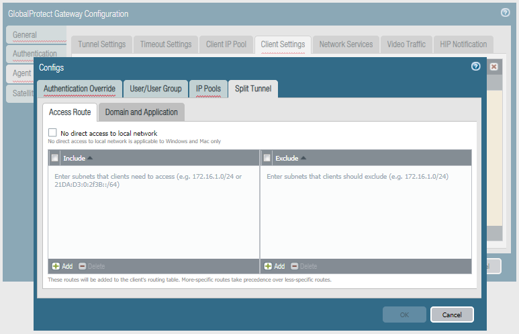Click the Delete icon under Include list

[83, 266]
